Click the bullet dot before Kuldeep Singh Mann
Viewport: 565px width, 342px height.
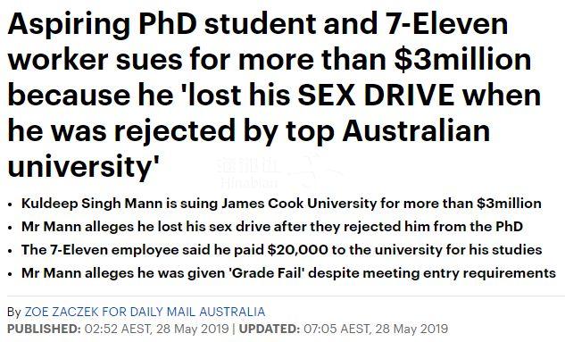[10, 204]
